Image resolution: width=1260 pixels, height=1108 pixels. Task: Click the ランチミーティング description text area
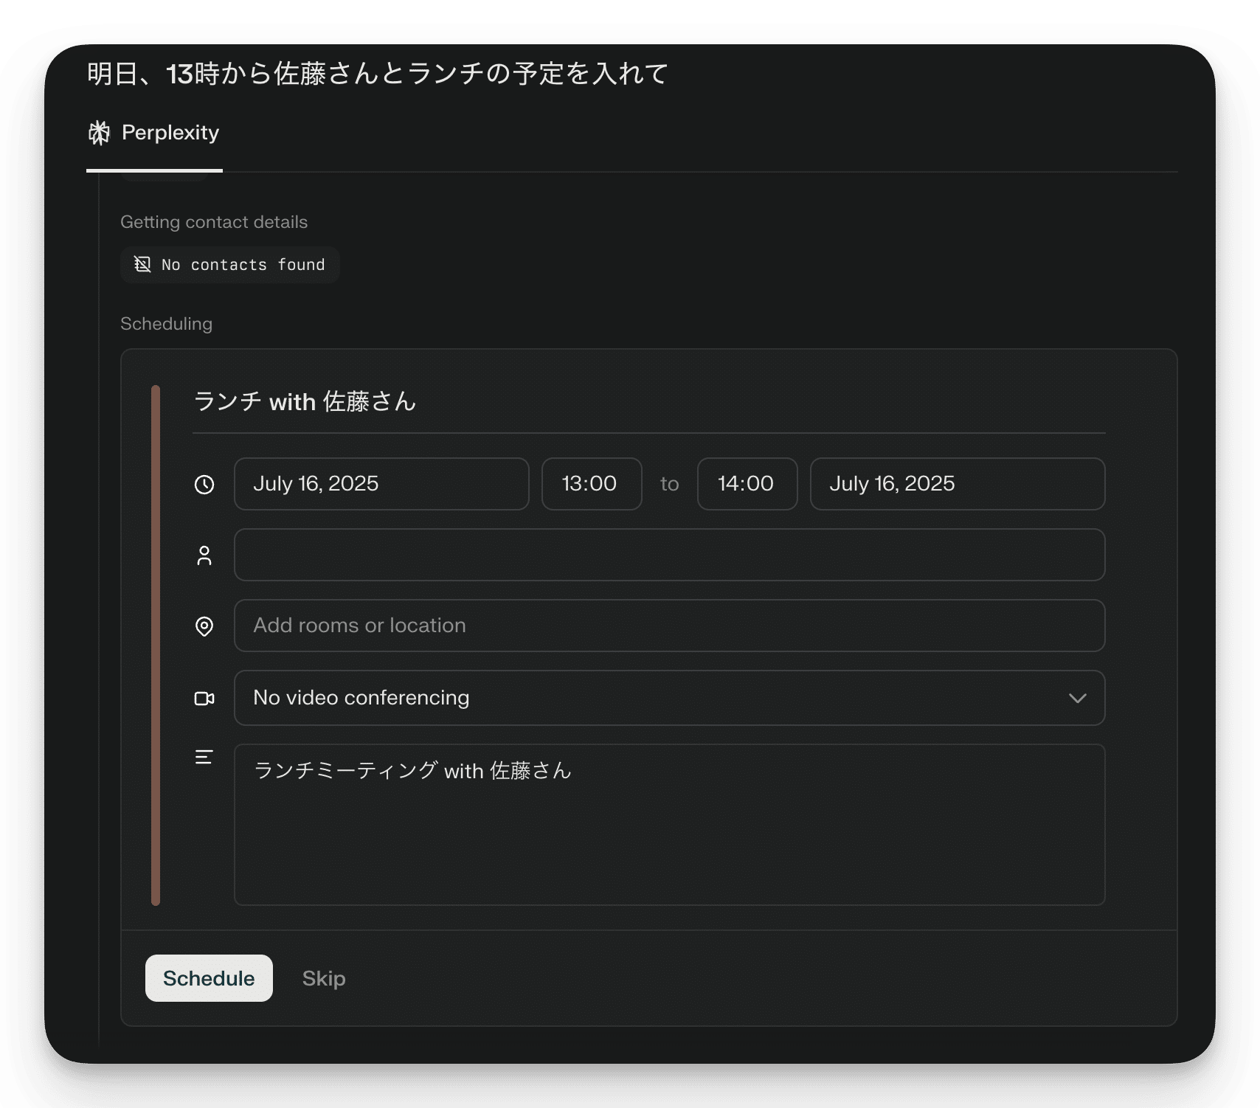point(669,824)
